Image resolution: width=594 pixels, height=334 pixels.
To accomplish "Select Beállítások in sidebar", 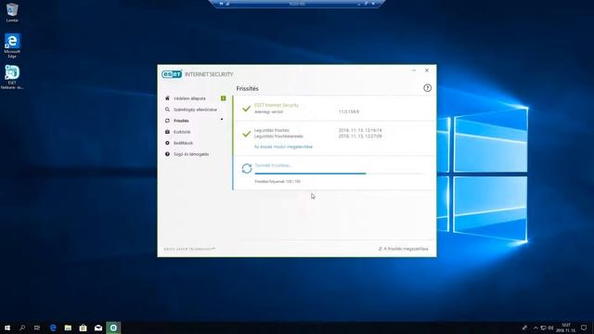I will coord(183,143).
